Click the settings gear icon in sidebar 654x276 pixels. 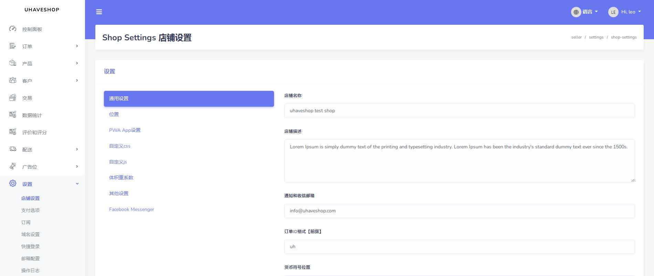[x=13, y=183]
